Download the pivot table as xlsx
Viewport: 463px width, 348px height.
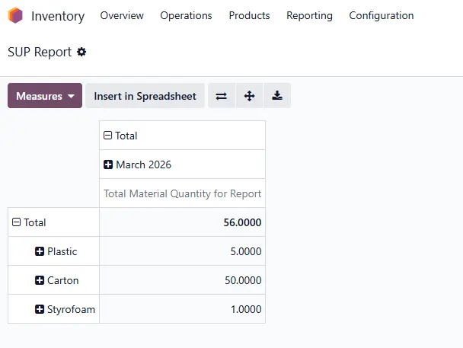277,96
